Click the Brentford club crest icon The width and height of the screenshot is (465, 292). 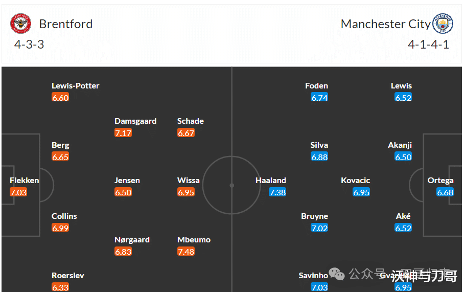[20, 24]
